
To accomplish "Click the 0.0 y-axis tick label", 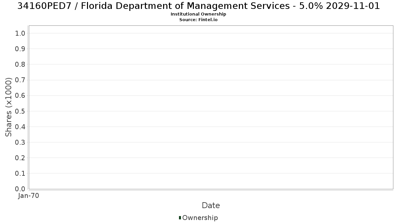I will 20,189.
